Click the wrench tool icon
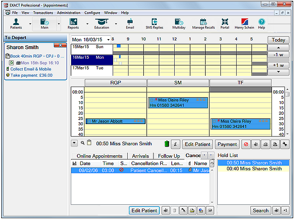The image size is (294, 219). 285,144
